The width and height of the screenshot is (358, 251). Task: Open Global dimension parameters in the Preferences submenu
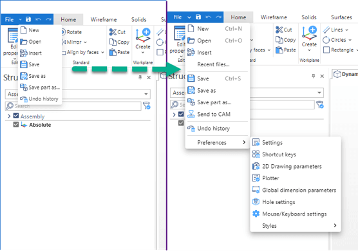coord(296,190)
